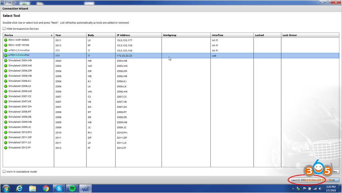Select the wiTECH microPod with IP 10.5.155.156
This screenshot has height=193, width=342.
click(x=171, y=50)
